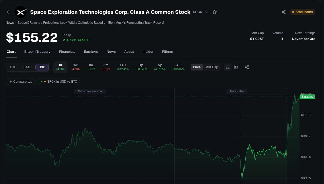Switch to line chart view icon
This screenshot has width=324, height=184.
tap(228, 67)
